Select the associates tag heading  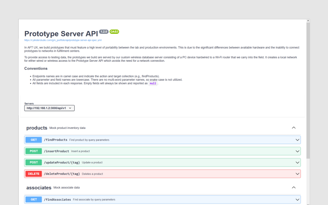39,188
